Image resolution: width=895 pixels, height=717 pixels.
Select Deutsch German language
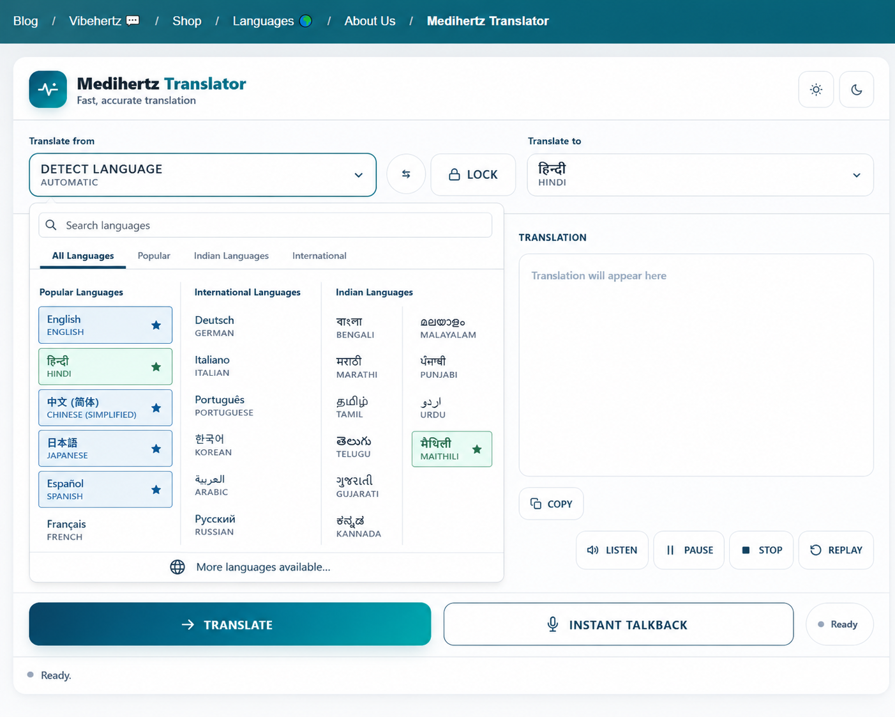point(214,326)
